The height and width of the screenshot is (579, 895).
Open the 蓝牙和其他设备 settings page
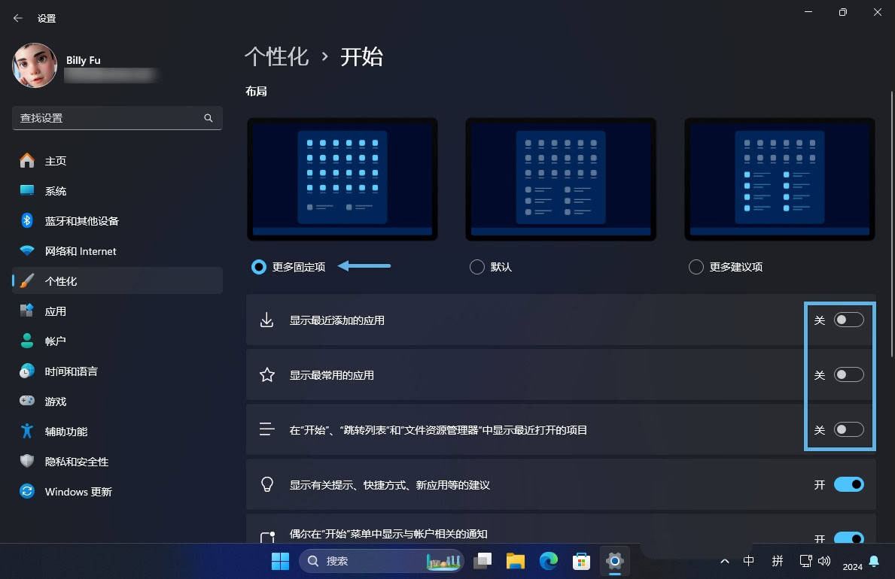(81, 221)
